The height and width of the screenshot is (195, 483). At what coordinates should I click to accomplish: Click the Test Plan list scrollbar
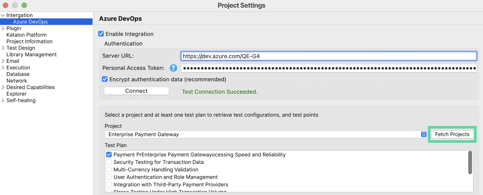point(470,162)
